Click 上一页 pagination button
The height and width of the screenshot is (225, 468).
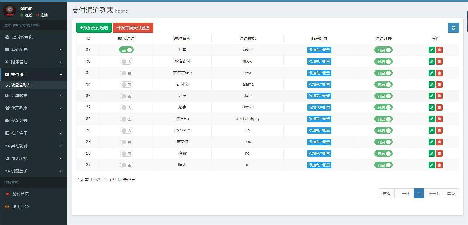(x=404, y=193)
